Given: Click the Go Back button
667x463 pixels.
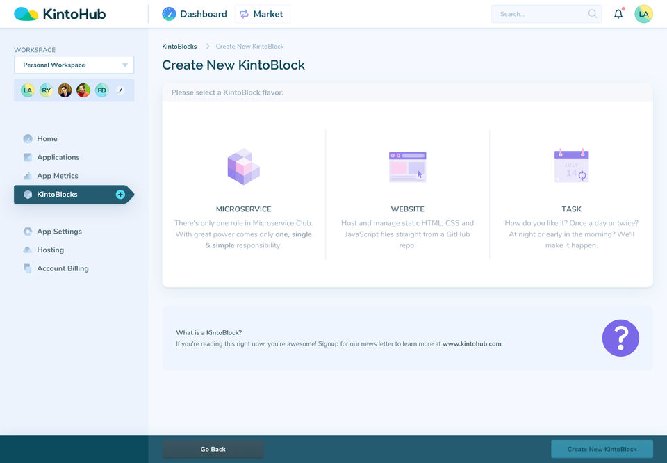Looking at the screenshot, I should click(x=213, y=449).
